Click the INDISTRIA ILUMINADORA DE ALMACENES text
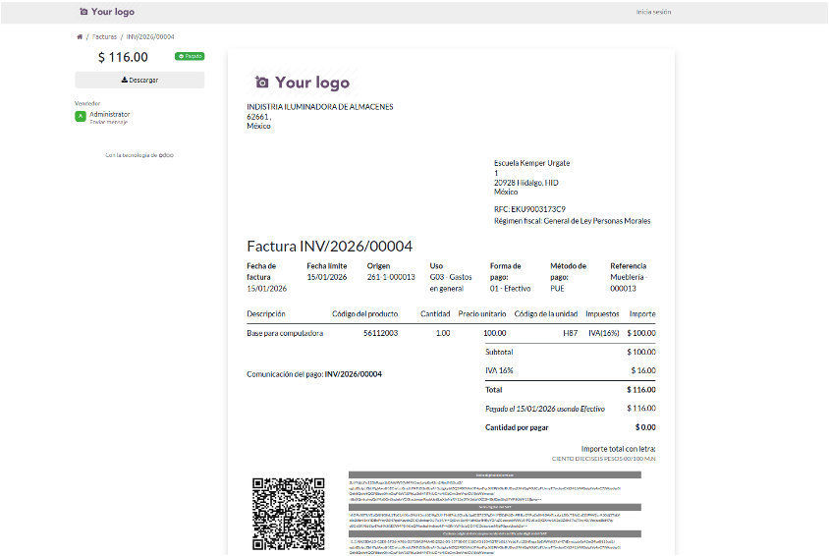Image resolution: width=829 pixels, height=556 pixels. (320, 107)
